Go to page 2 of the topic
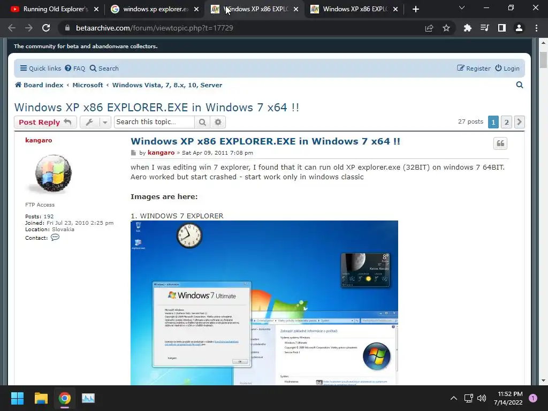 click(x=506, y=122)
